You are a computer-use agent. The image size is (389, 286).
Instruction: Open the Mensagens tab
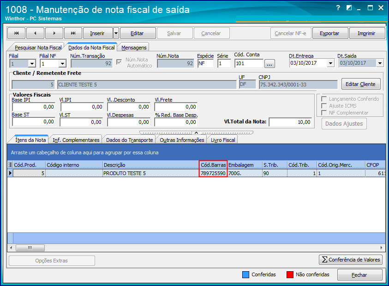pos(134,48)
